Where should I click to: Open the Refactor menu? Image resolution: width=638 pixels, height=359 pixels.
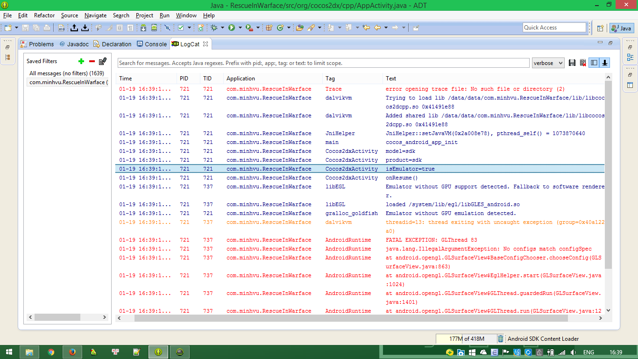click(44, 15)
